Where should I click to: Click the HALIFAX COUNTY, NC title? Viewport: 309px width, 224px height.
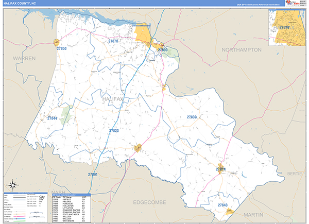pyautogui.click(x=21, y=4)
